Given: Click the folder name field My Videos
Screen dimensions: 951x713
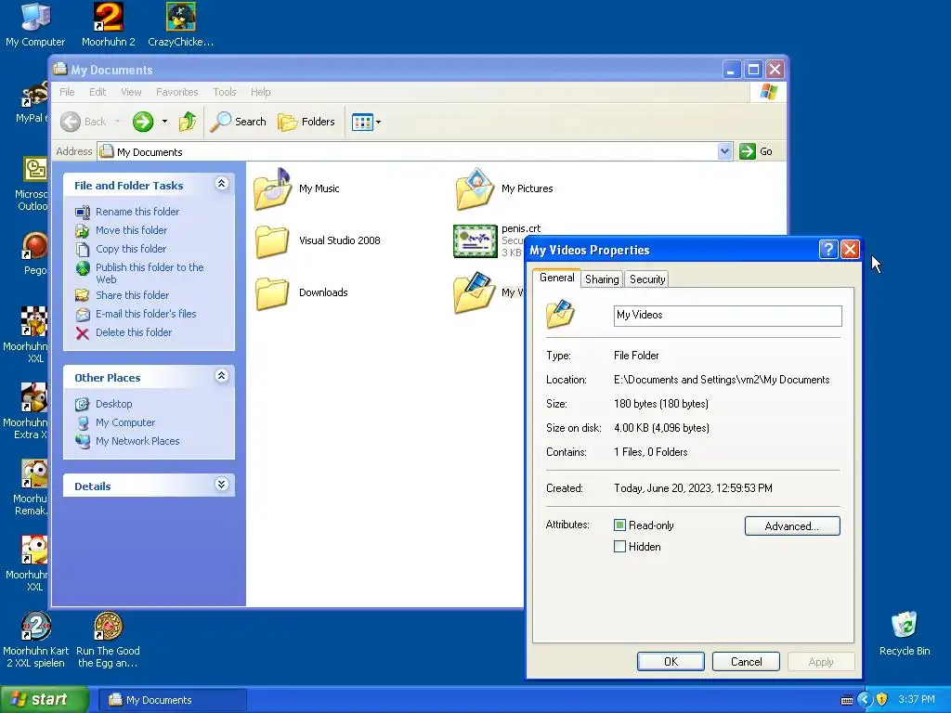Looking at the screenshot, I should (x=728, y=316).
